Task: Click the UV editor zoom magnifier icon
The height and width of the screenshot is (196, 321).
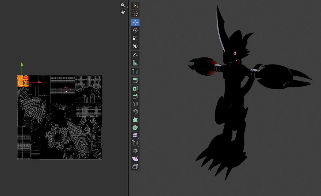Action: tap(123, 5)
